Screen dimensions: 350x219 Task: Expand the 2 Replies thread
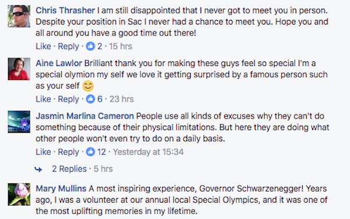point(69,169)
